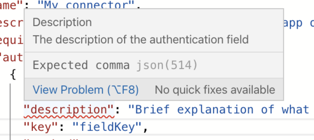Image resolution: width=314 pixels, height=140 pixels.
Task: Click the partially hidden "escr" key
Action: point(12,24)
